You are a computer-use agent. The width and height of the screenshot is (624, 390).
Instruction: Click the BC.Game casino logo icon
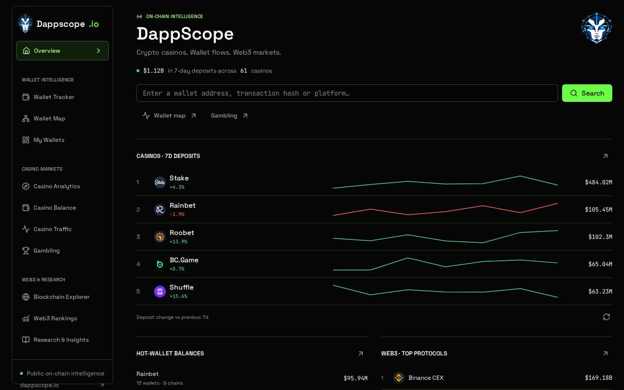tap(160, 264)
